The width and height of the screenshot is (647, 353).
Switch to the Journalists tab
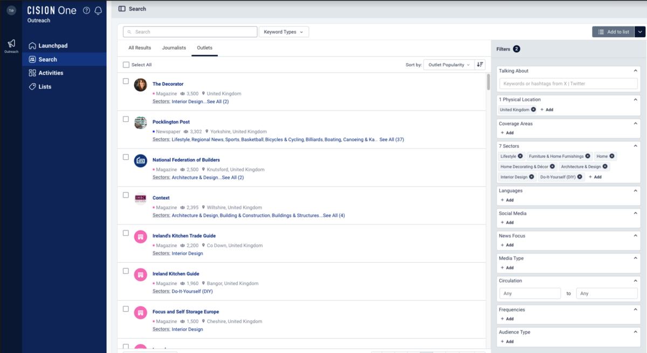[174, 48]
